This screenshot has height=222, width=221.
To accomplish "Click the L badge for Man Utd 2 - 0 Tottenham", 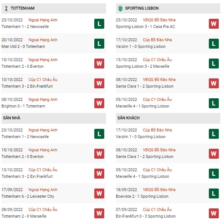I will [99, 43].
